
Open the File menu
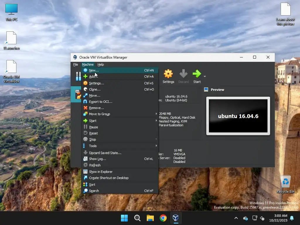76,64
